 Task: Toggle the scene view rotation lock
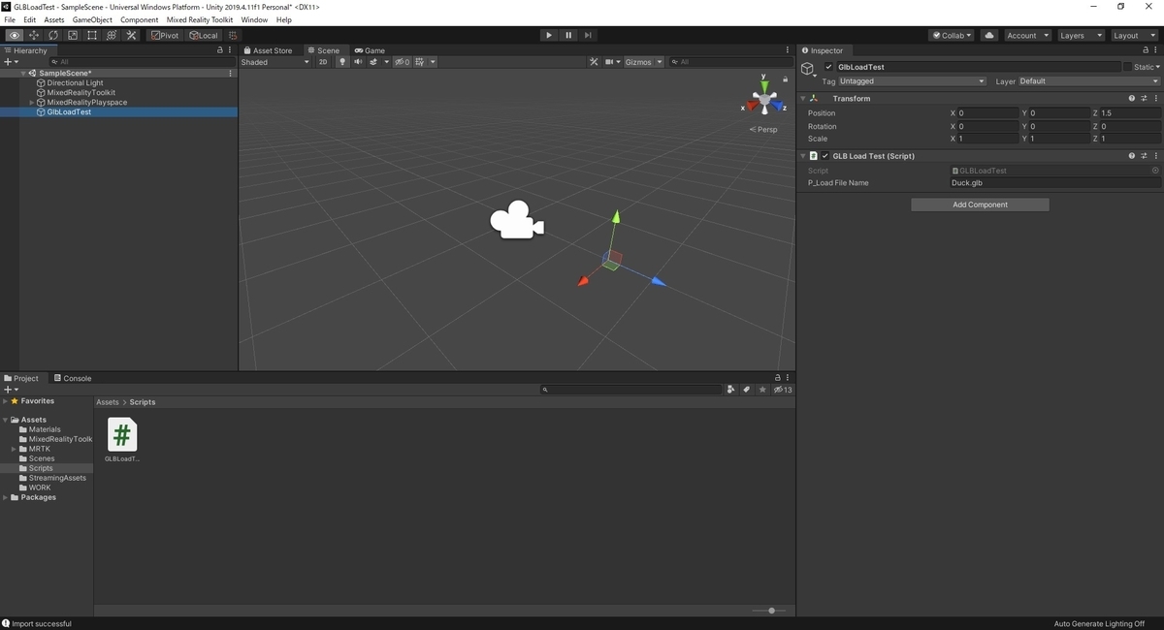(786, 79)
